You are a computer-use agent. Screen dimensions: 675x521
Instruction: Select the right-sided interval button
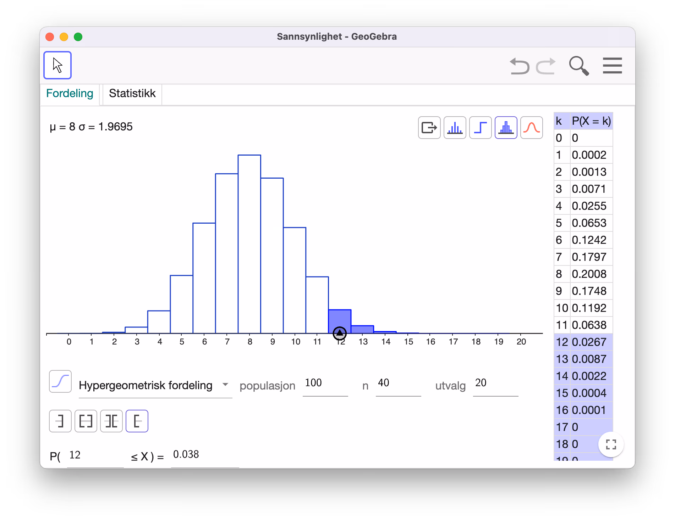coord(137,421)
